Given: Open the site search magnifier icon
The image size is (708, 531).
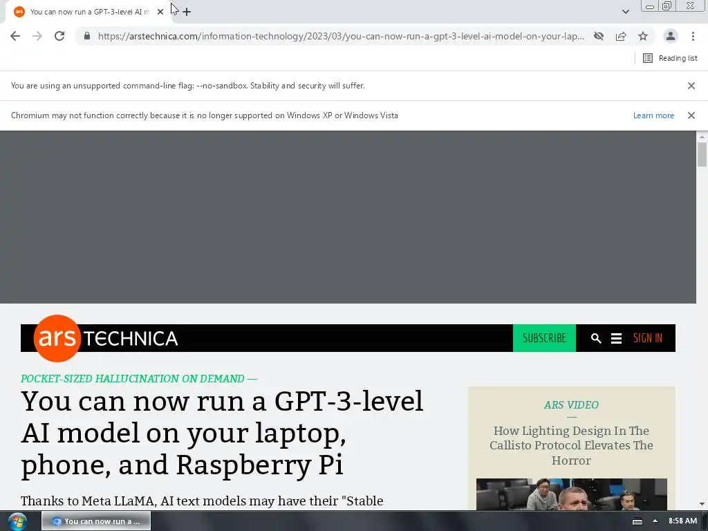Looking at the screenshot, I should point(596,338).
